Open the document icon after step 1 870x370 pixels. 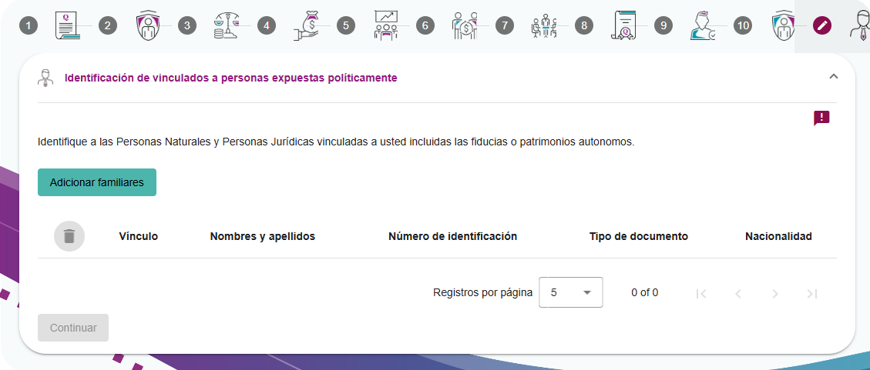(x=67, y=25)
